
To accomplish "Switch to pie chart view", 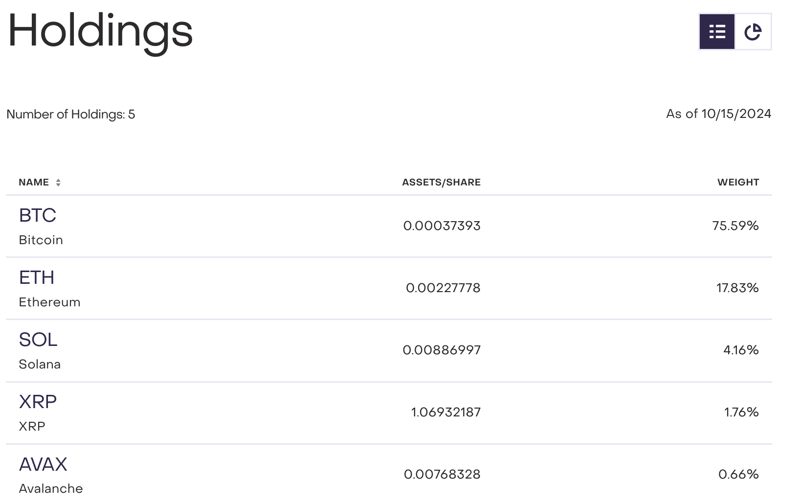I will click(753, 32).
